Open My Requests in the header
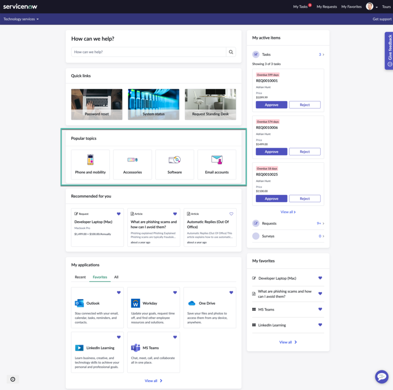Screen dimensions: 393x390 [327, 7]
